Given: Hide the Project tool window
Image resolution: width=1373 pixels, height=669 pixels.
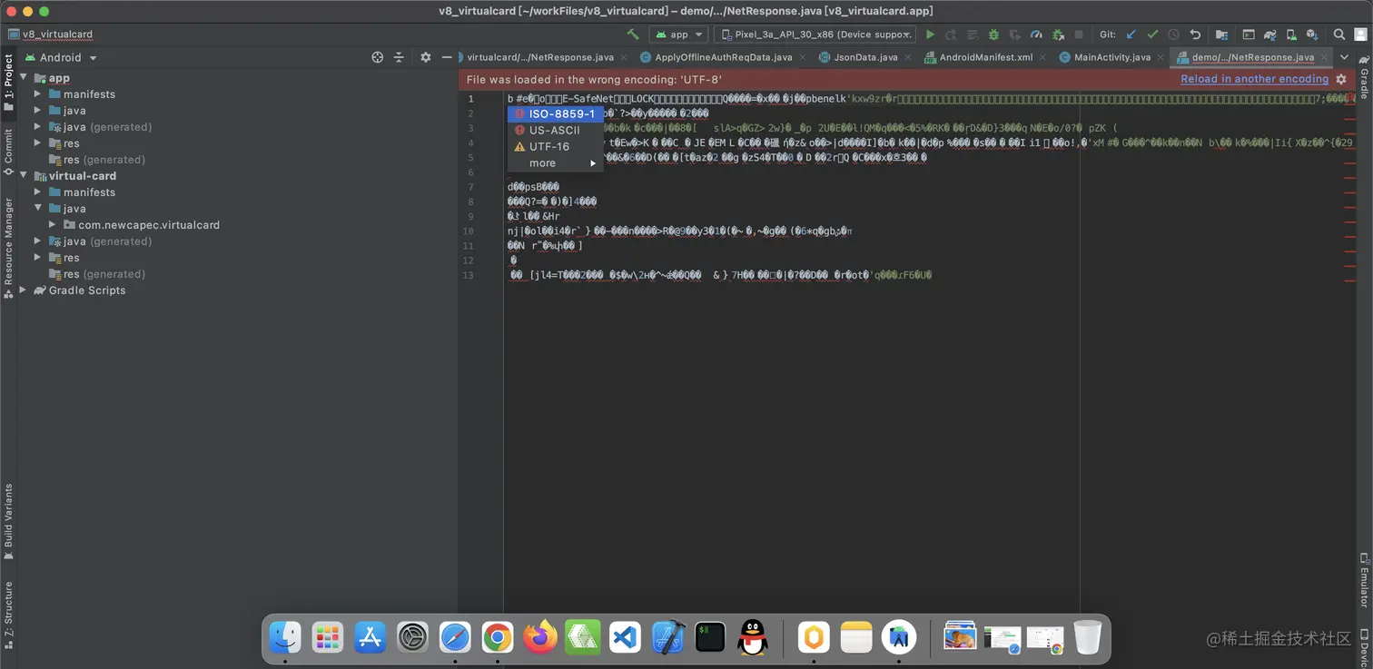Looking at the screenshot, I should tap(447, 57).
